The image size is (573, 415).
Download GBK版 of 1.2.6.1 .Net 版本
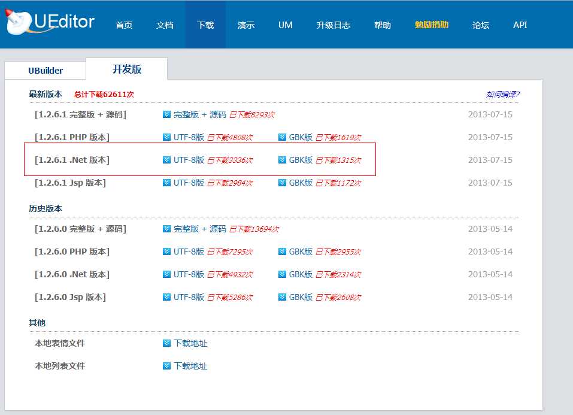[x=301, y=160]
